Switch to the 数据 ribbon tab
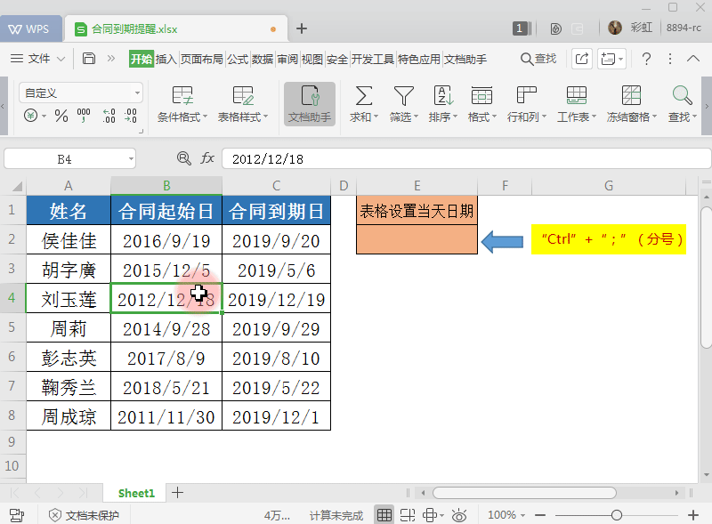The image size is (712, 524). tap(263, 59)
